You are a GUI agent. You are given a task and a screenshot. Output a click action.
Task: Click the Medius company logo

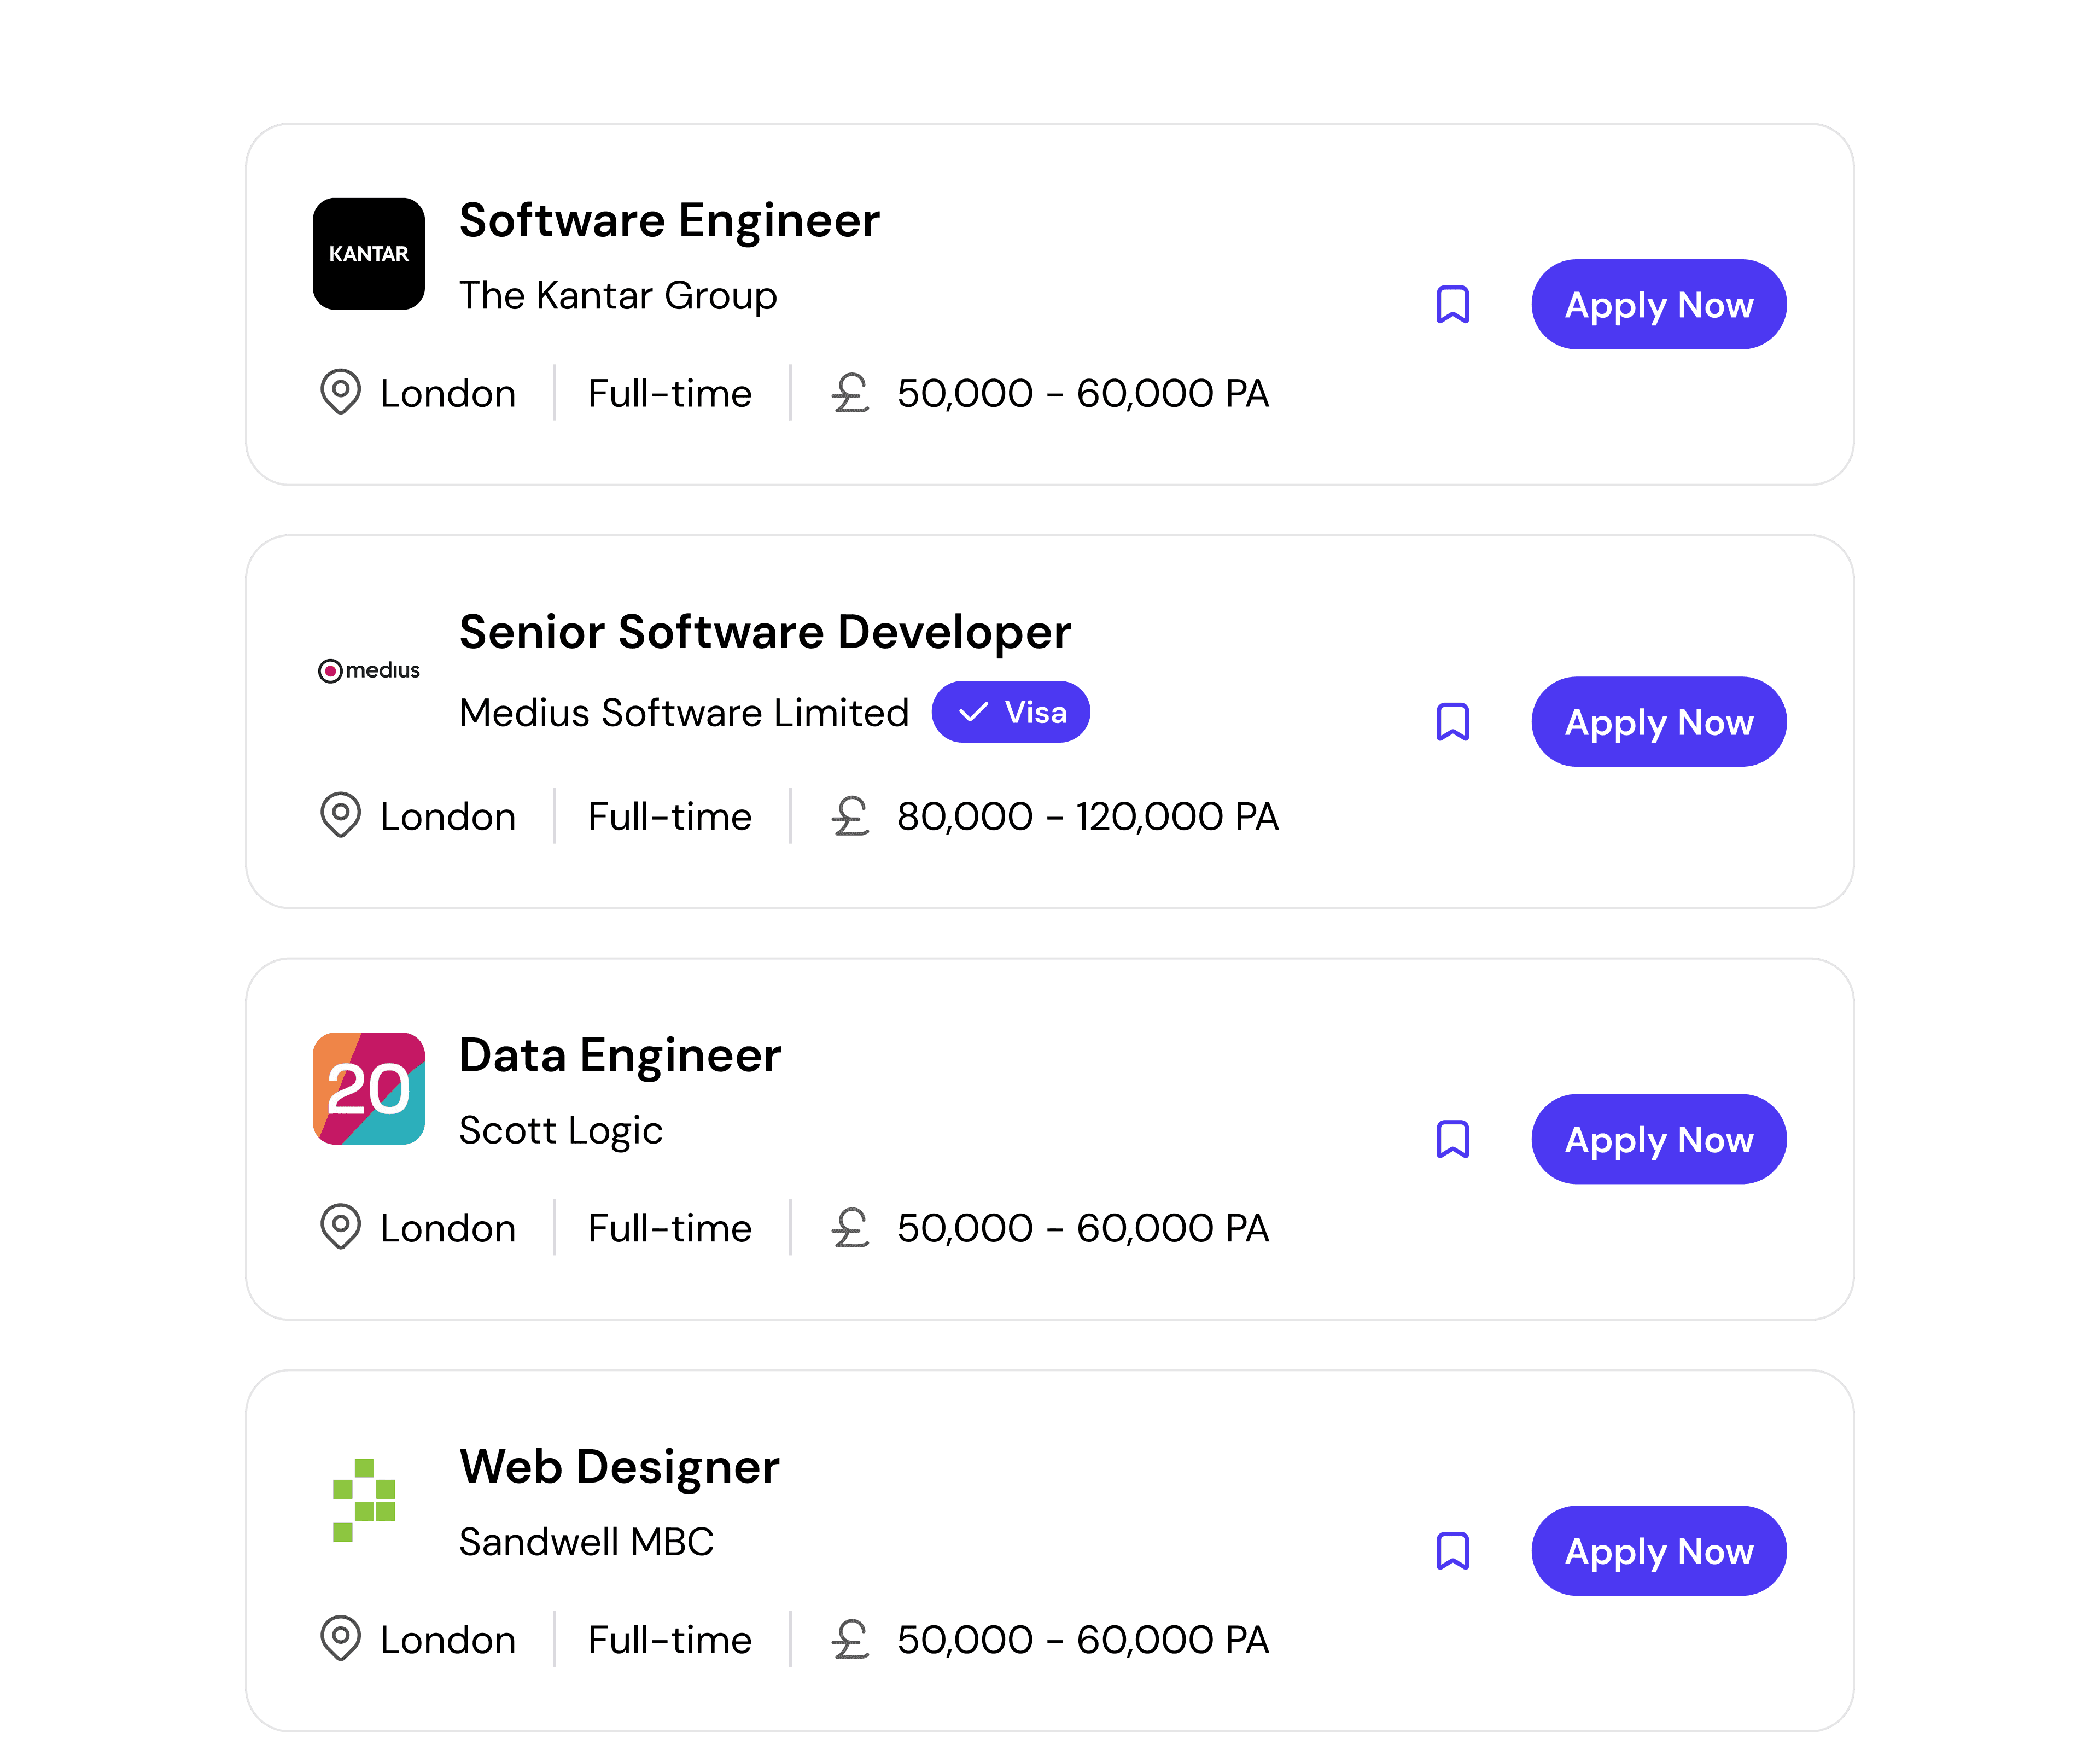click(369, 670)
